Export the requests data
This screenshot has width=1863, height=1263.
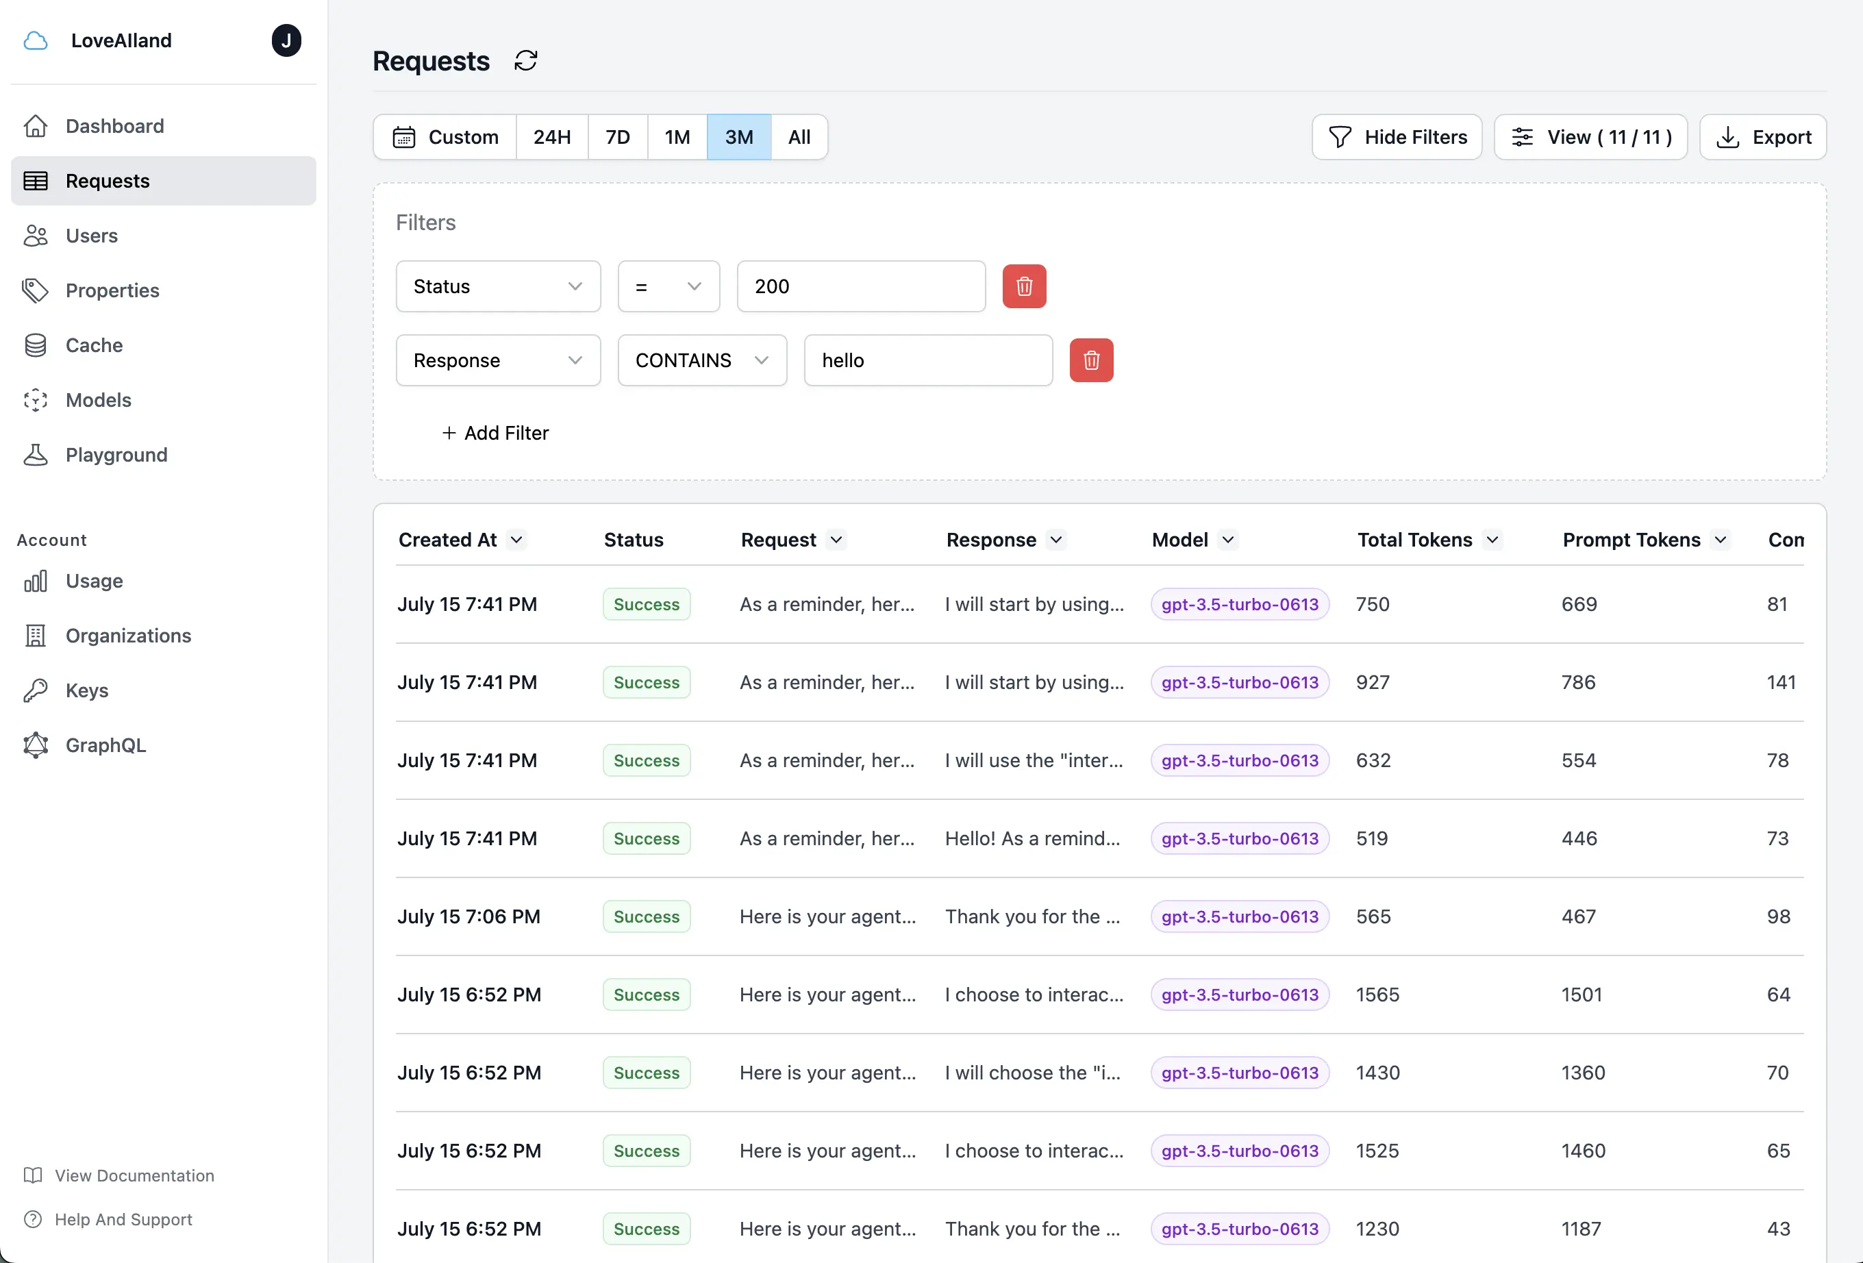(1763, 136)
